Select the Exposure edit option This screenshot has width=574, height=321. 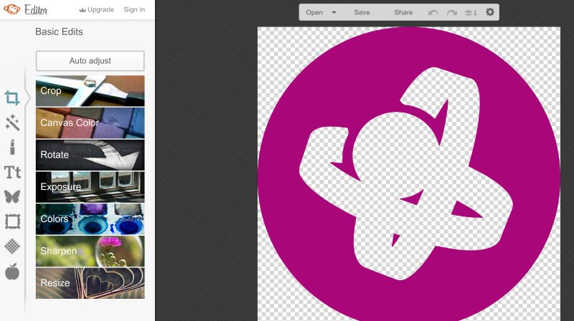[90, 187]
